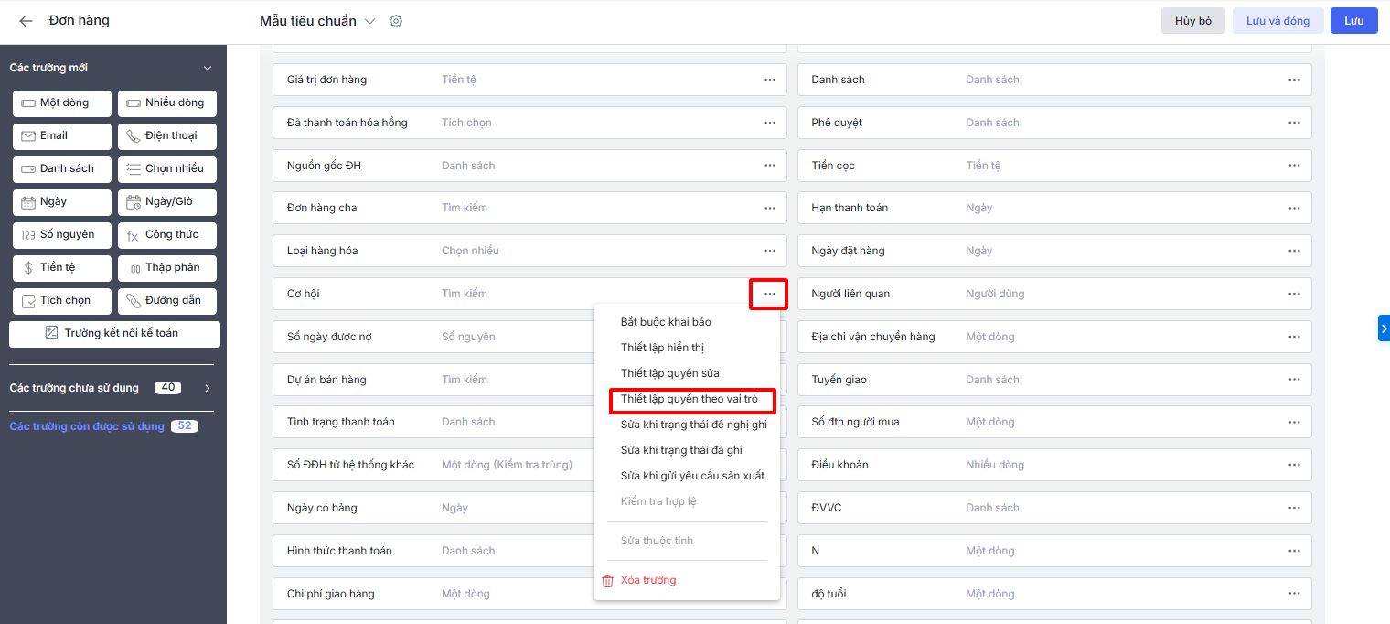The image size is (1390, 624).
Task: Add an Email field type
Action: pos(62,136)
